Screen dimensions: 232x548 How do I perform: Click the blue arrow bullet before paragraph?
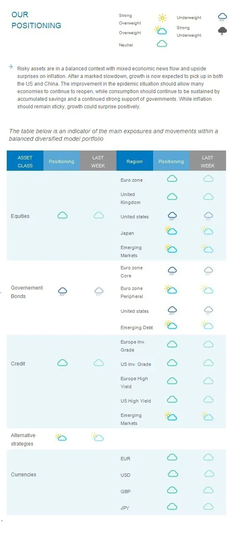pyautogui.click(x=11, y=67)
